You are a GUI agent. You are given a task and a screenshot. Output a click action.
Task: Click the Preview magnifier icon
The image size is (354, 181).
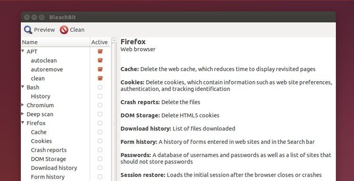point(28,30)
